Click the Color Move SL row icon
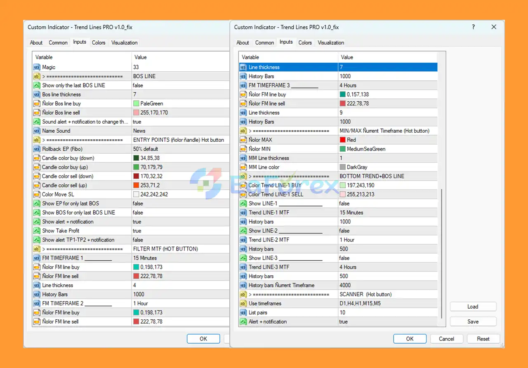528x368 pixels. tap(36, 195)
